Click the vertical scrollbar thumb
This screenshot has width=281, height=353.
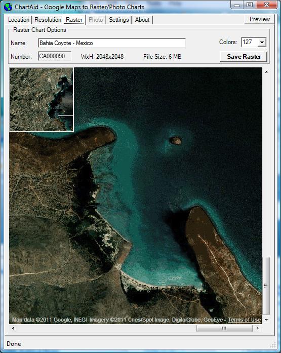tap(266, 286)
